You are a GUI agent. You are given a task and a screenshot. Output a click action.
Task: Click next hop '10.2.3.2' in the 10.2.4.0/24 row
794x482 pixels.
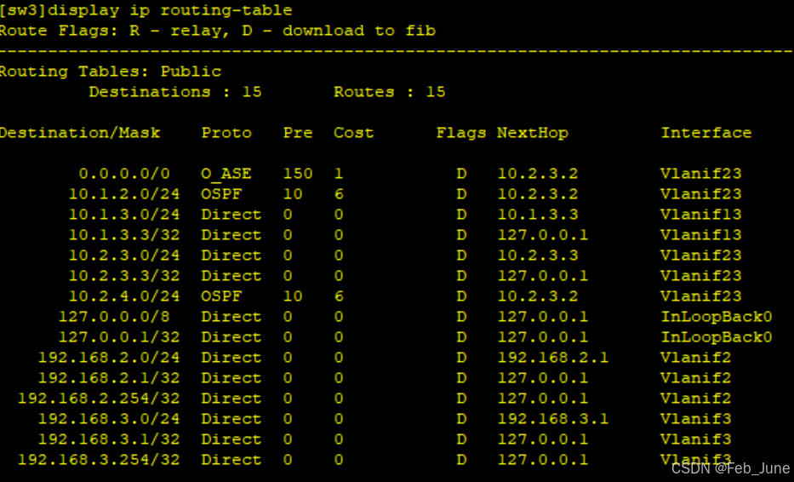coord(538,296)
